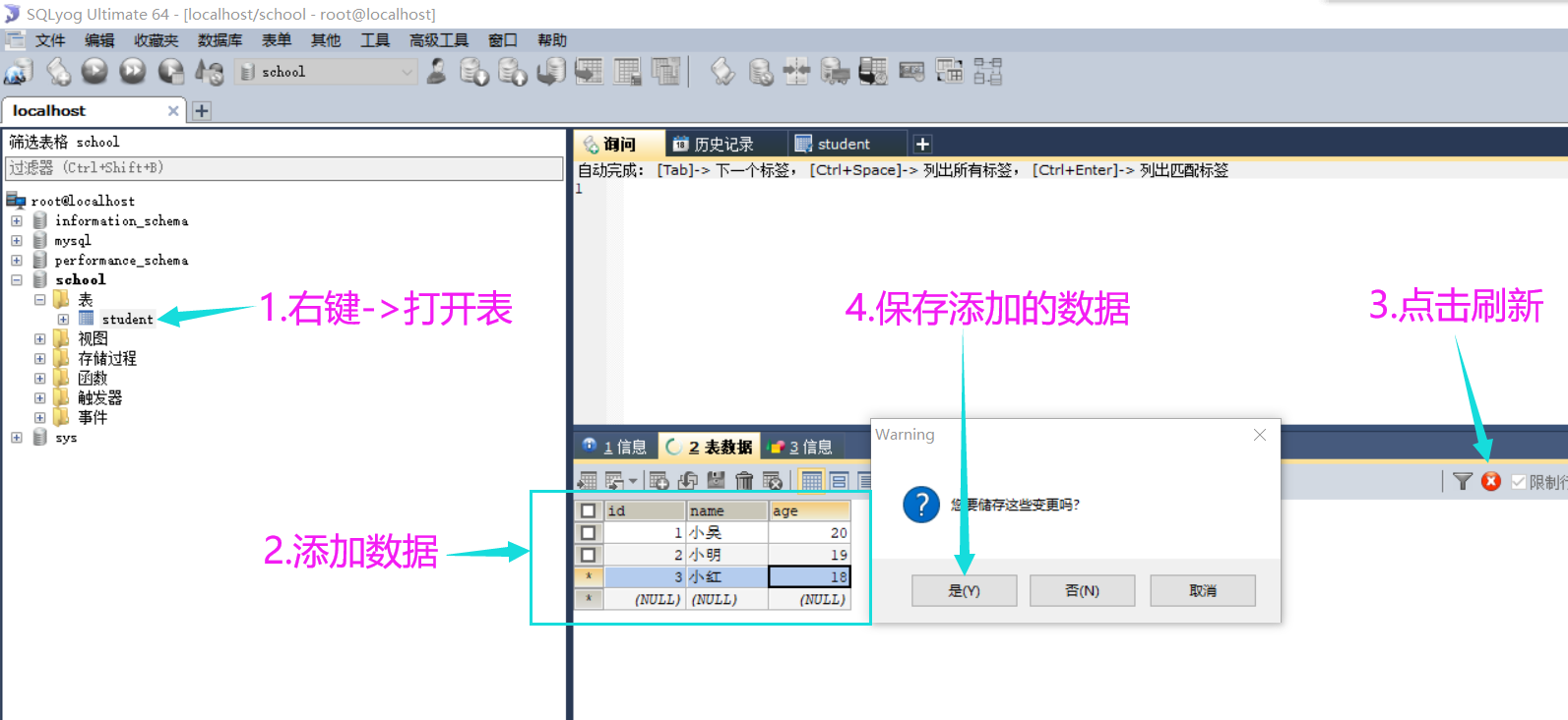1568x720 pixels.
Task: Click the duplicate row icon
Action: click(x=688, y=481)
